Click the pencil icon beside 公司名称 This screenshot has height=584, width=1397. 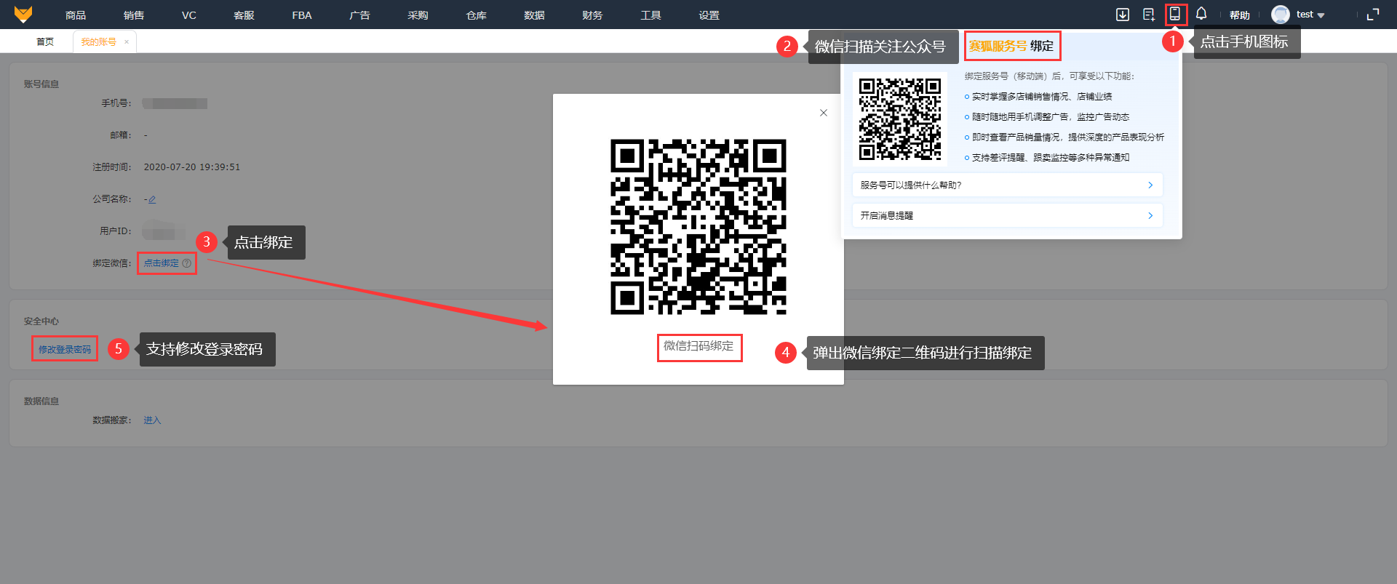point(152,199)
